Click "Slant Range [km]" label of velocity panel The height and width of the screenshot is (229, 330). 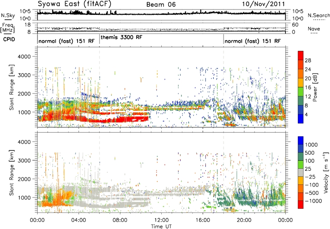tap(12, 172)
